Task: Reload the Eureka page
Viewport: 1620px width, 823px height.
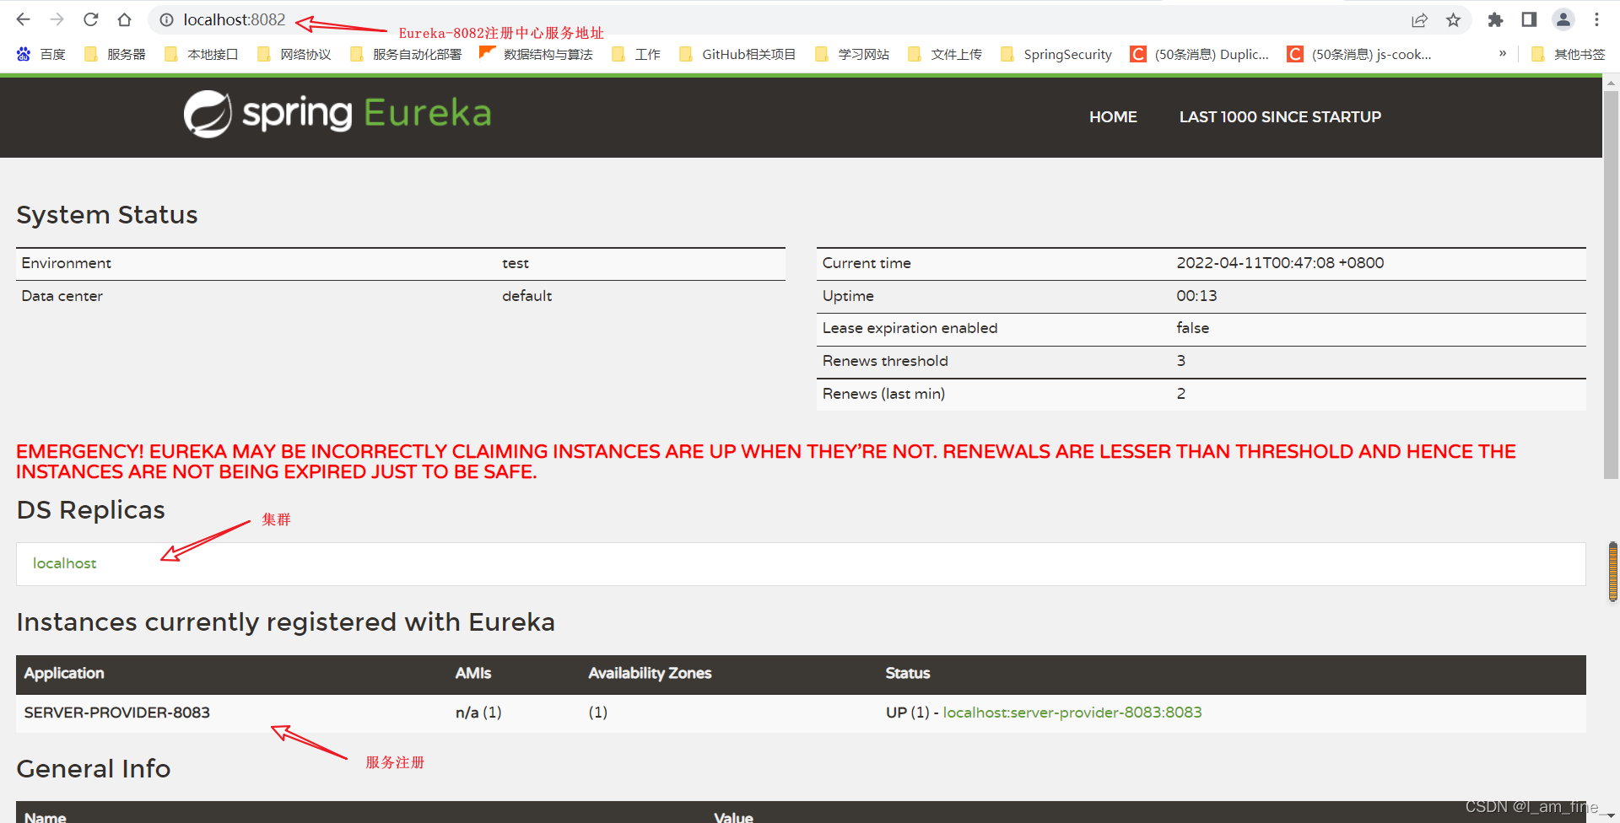Action: pyautogui.click(x=91, y=19)
